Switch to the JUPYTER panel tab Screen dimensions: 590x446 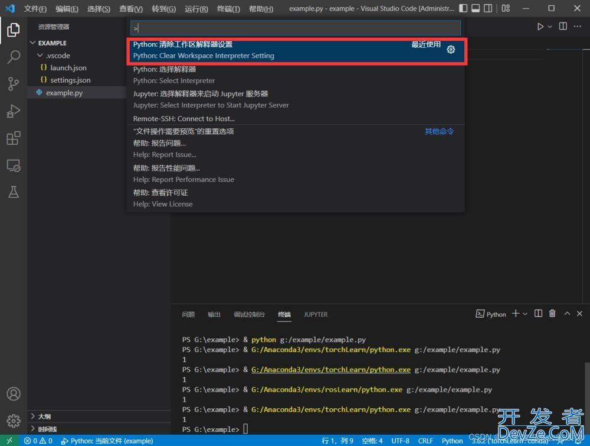pyautogui.click(x=316, y=314)
